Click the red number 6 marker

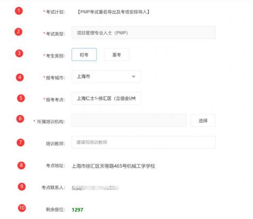coord(20,119)
